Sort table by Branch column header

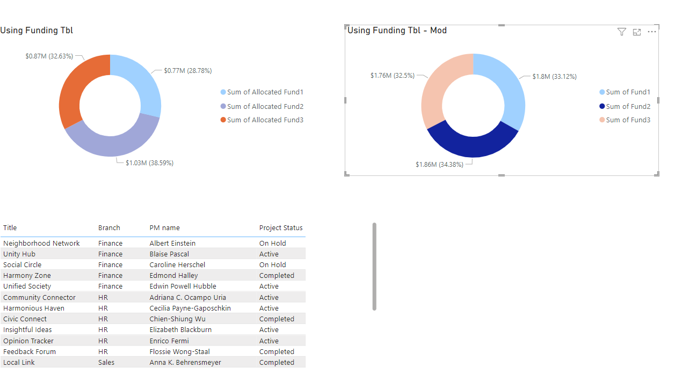[109, 228]
